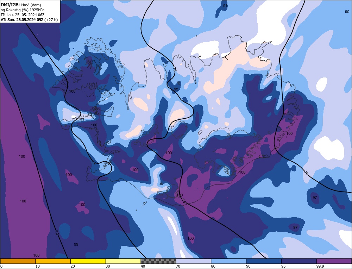The image size is (352, 269).
Task: Click the dark orange 0–10 legend swatch
Action: click(18, 261)
